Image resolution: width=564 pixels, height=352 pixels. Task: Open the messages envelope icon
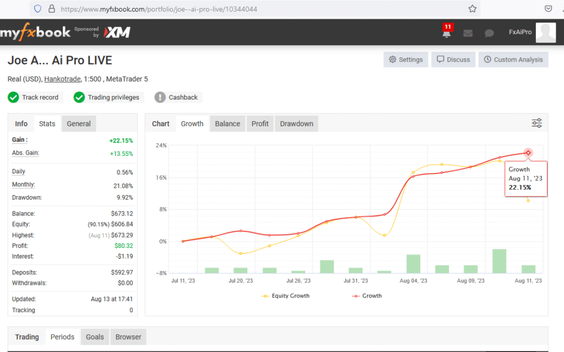(468, 33)
